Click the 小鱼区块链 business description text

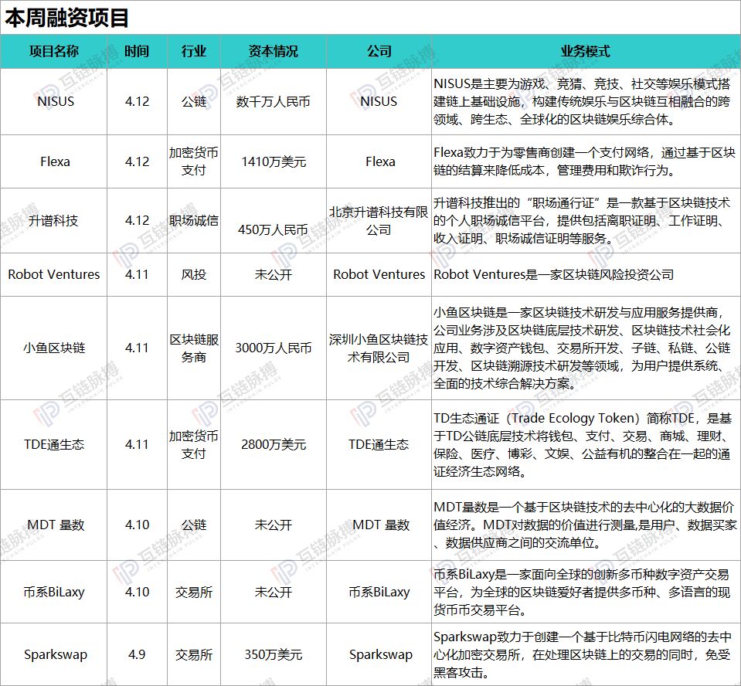click(x=583, y=348)
